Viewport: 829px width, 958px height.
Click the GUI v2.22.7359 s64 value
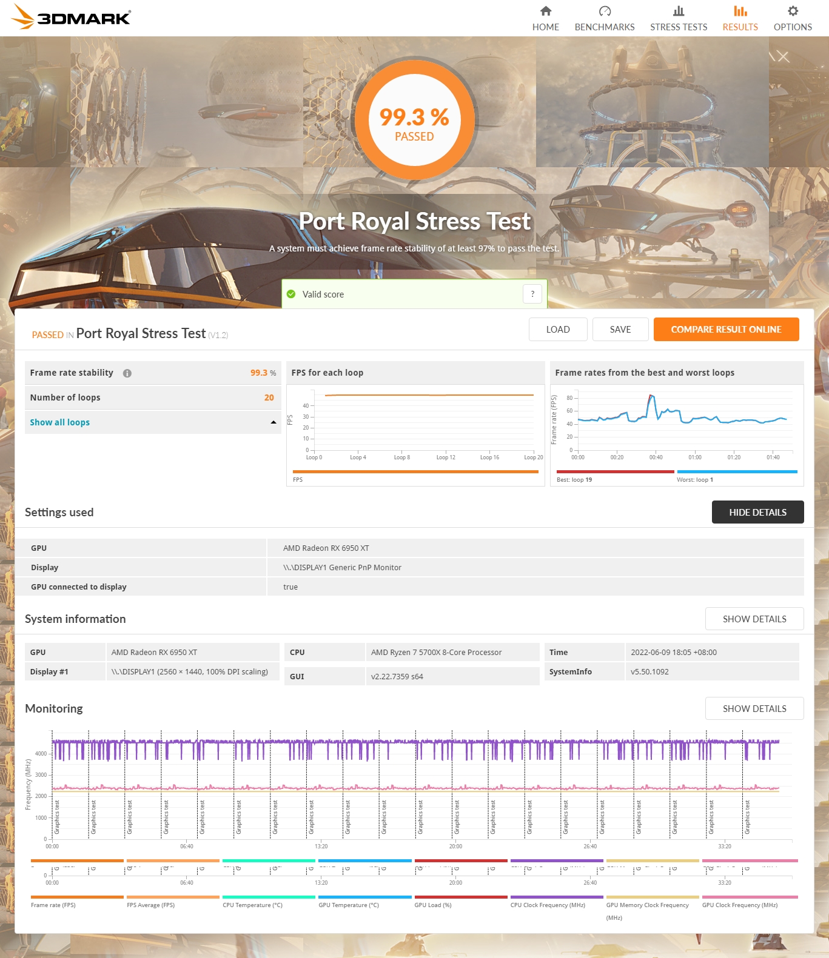click(x=397, y=676)
